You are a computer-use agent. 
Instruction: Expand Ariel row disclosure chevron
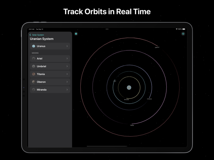point(67,58)
